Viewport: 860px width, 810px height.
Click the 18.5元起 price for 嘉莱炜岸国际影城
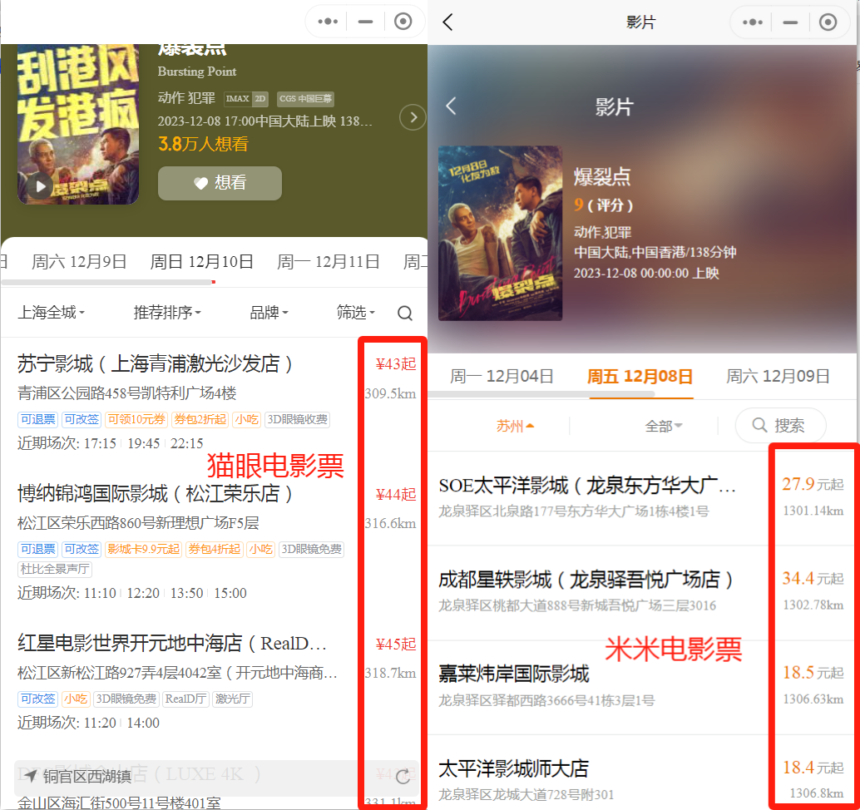tap(813, 672)
